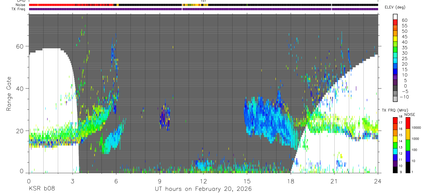425x196 pixels.
Task: Select NOISE legend value 1000
Action: 416,139
